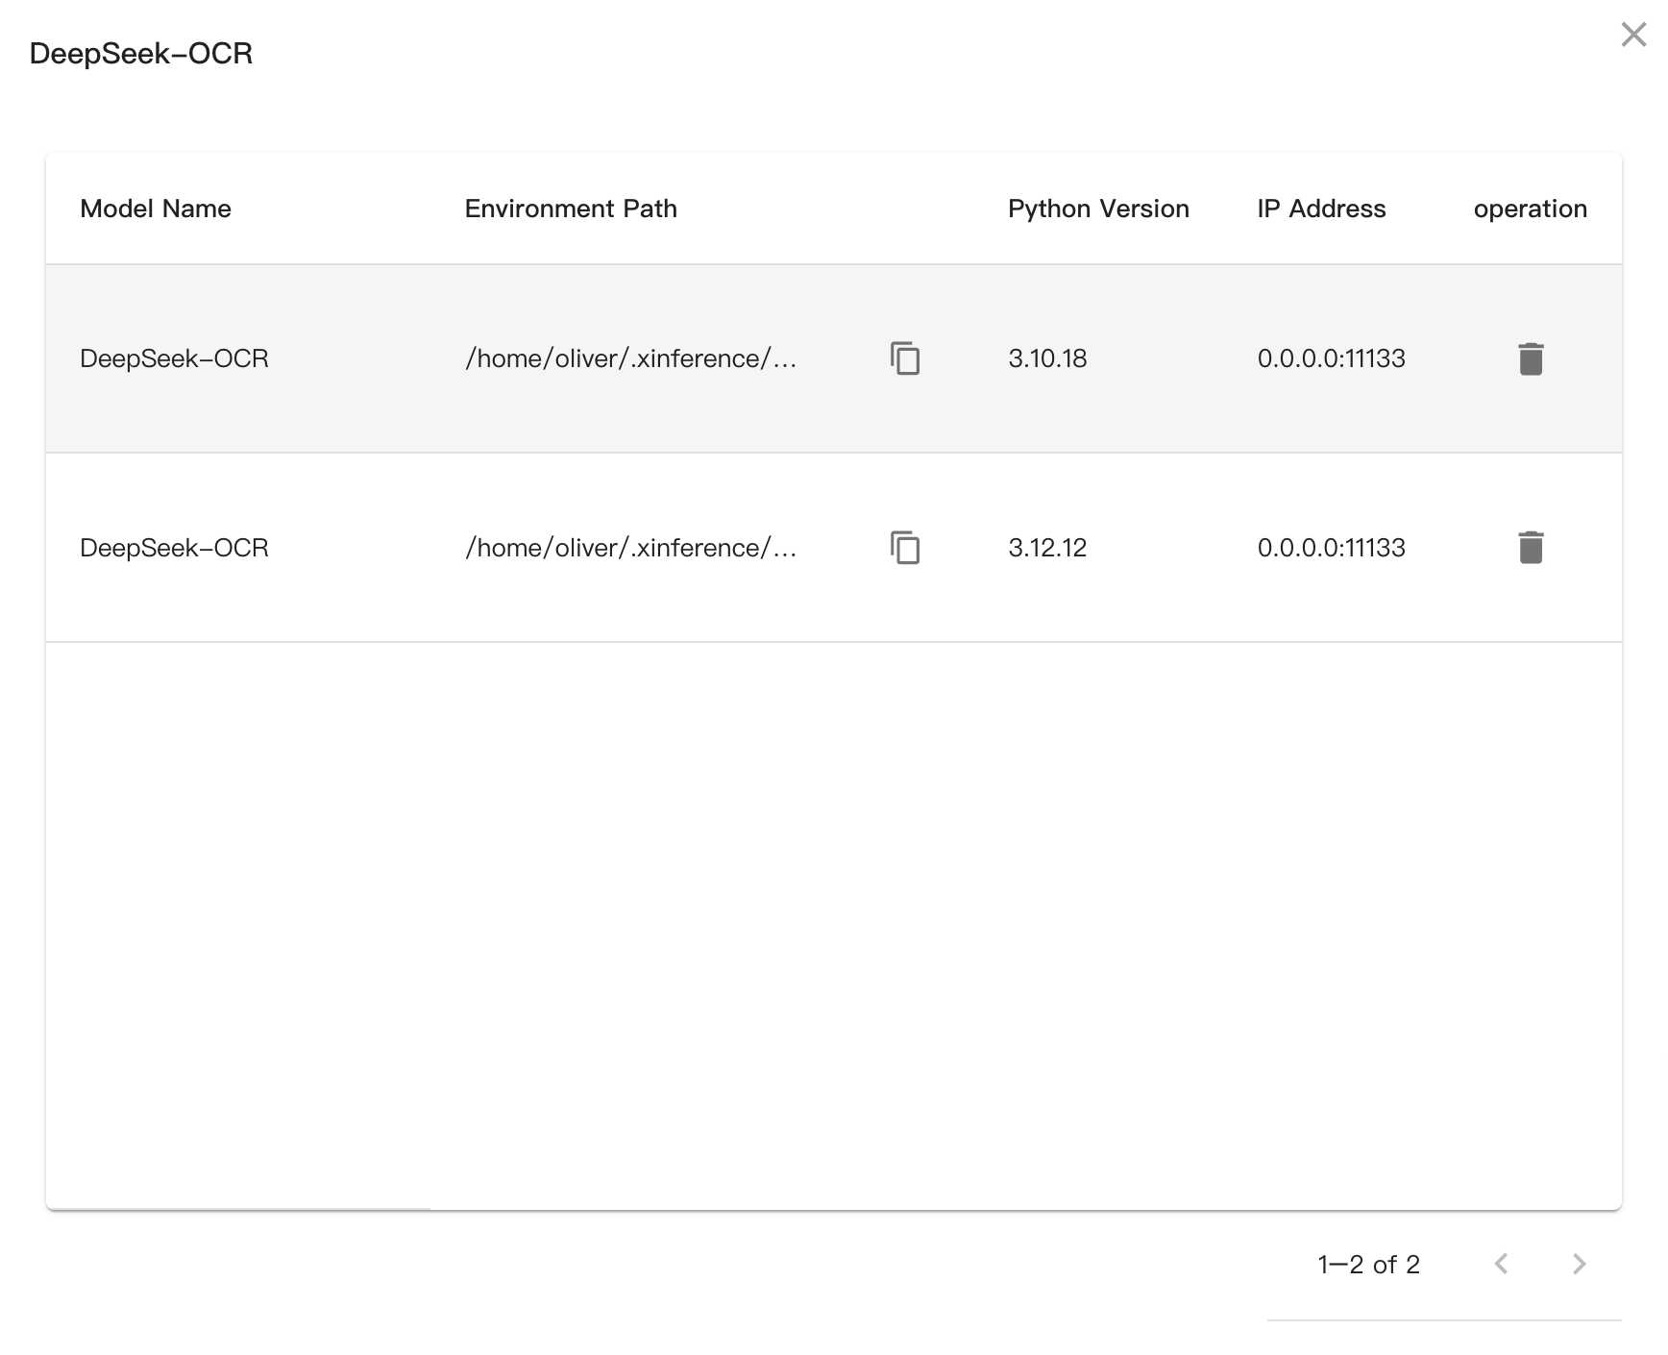The image size is (1668, 1355).
Task: Close the DeepSeek-OCR dialog
Action: coord(1633,35)
